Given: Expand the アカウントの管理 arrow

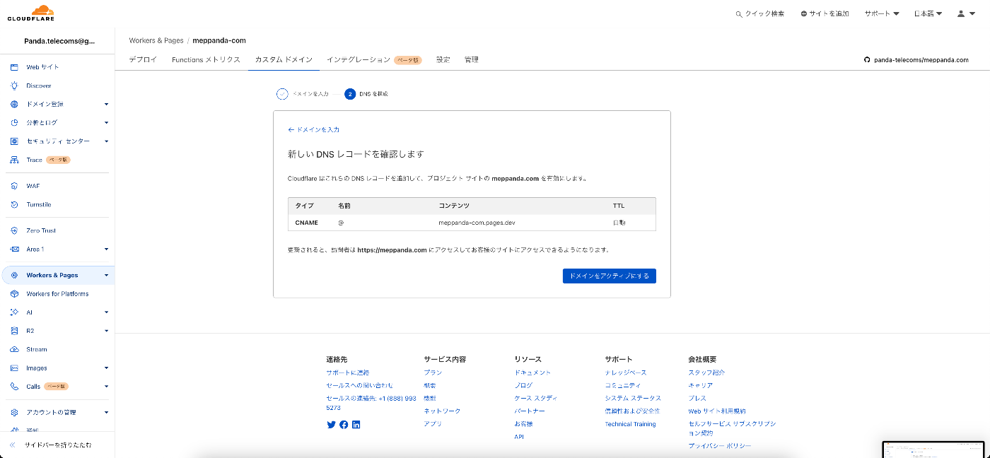Looking at the screenshot, I should [106, 412].
